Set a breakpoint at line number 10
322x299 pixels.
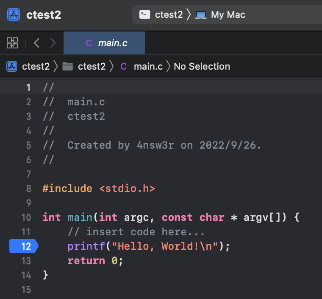26,217
